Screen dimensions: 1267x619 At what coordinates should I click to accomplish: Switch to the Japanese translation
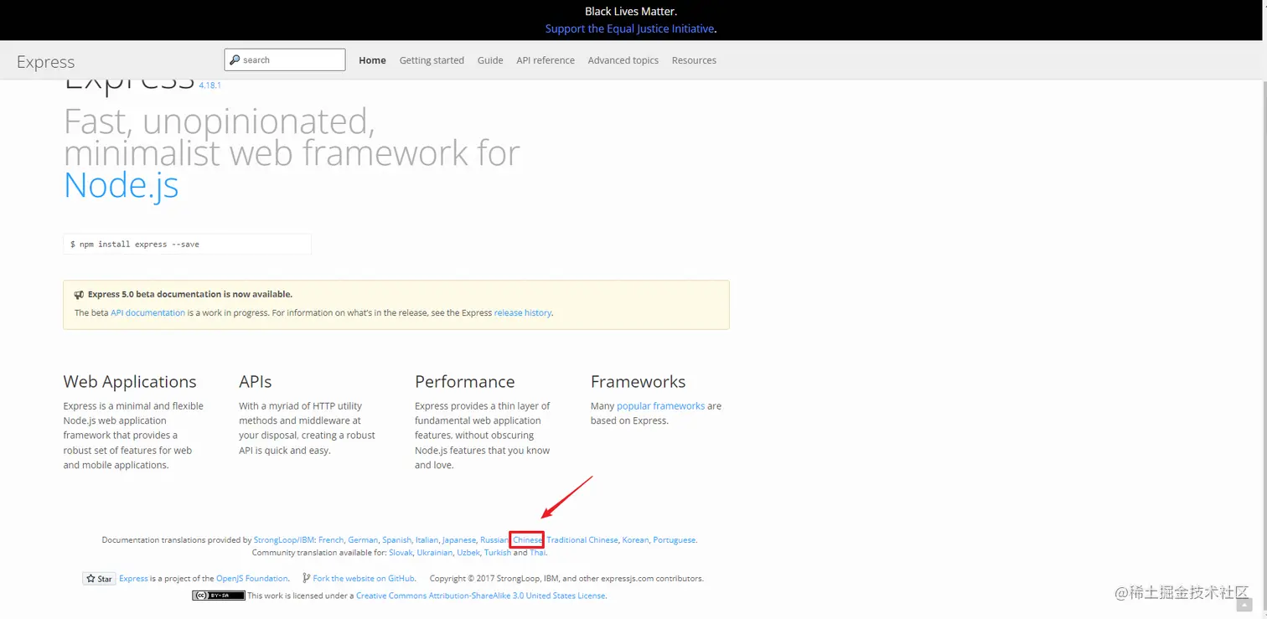pyautogui.click(x=459, y=540)
